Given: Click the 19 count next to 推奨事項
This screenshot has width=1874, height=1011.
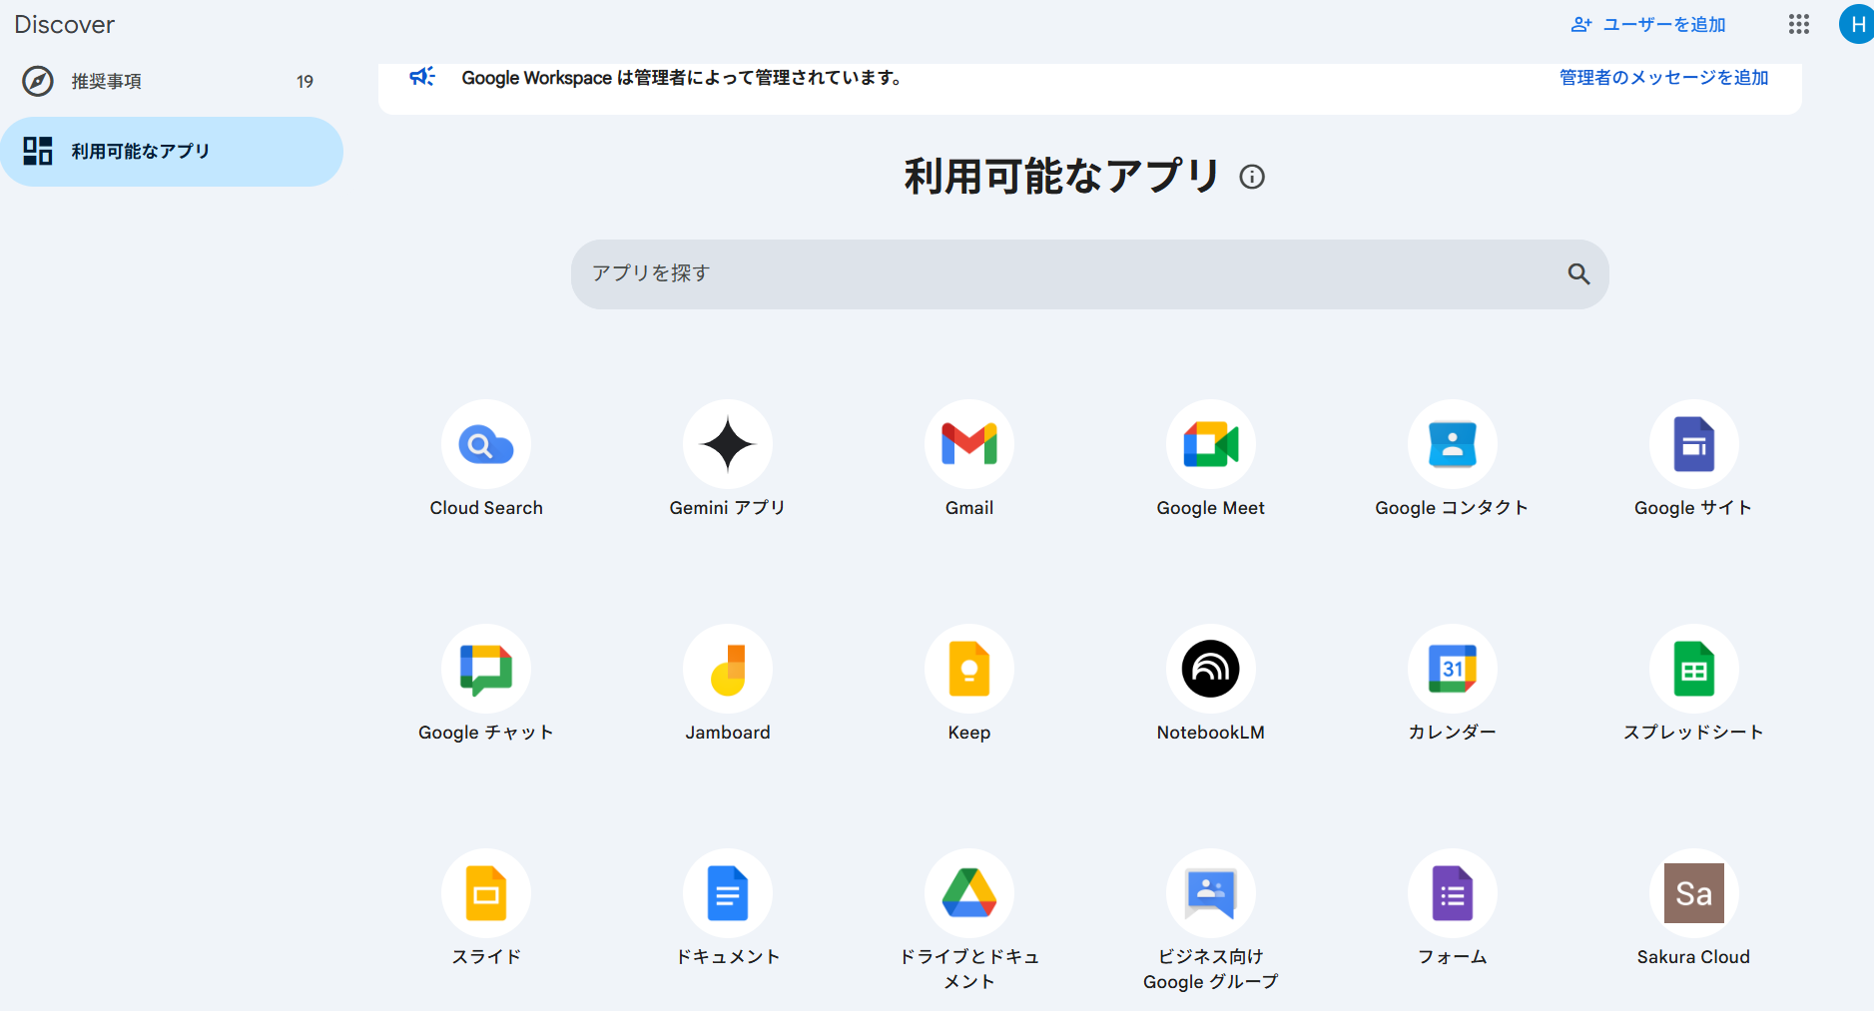Looking at the screenshot, I should (305, 82).
